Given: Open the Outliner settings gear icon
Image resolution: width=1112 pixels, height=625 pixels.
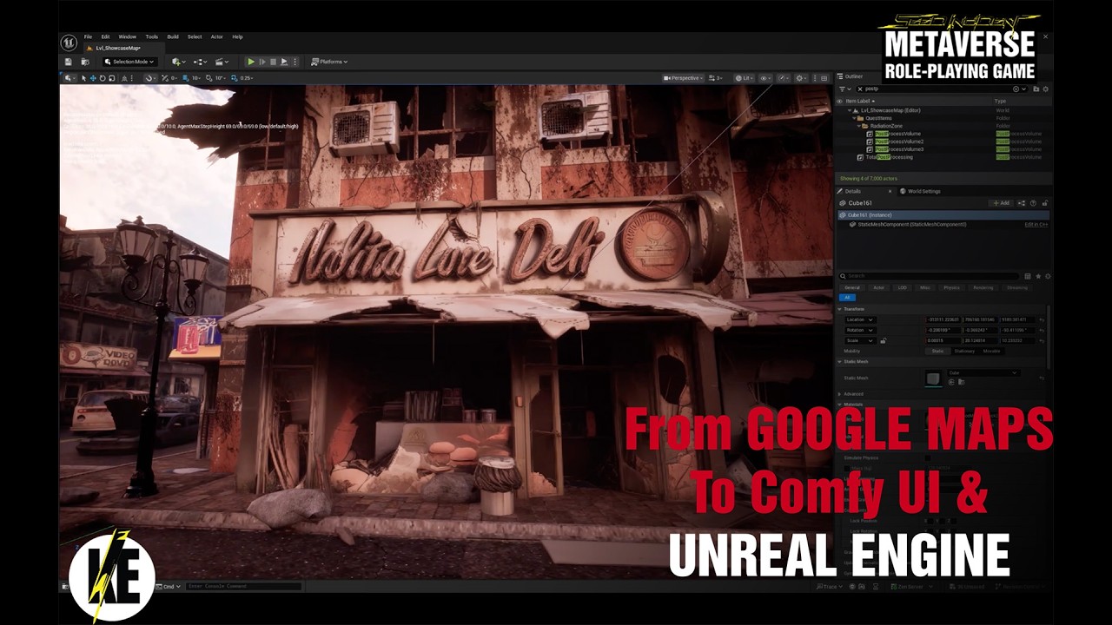Looking at the screenshot, I should click(1045, 89).
